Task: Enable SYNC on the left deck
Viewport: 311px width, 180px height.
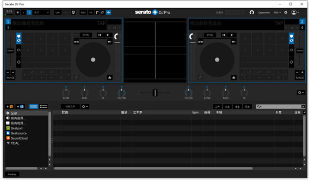Action: (86, 35)
